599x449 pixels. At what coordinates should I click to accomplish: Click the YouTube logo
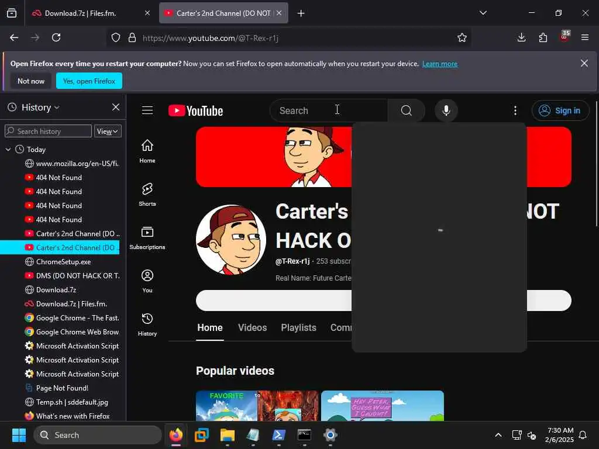(x=195, y=110)
